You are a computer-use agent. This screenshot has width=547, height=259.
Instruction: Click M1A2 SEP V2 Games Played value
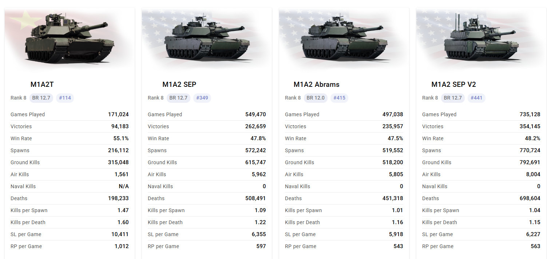point(530,114)
